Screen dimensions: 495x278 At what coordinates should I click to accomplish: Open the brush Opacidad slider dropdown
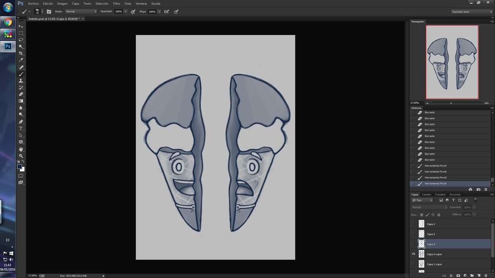click(125, 12)
